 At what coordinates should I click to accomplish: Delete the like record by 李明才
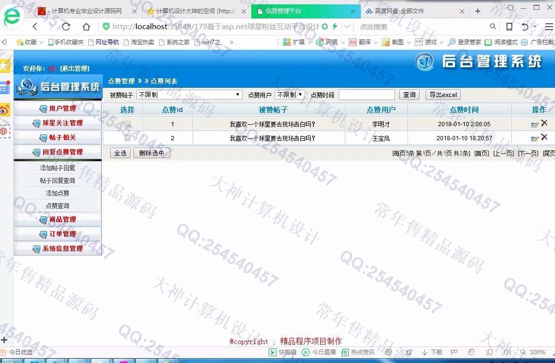coord(544,123)
